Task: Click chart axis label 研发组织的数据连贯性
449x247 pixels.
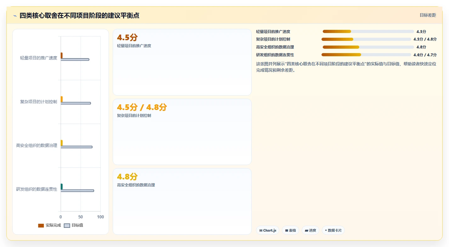Action: point(37,189)
